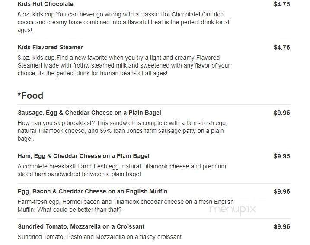Choose Sundried Tomato, Mozzarella on a Croissant
This screenshot has height=245, width=310.
pyautogui.click(x=81, y=226)
